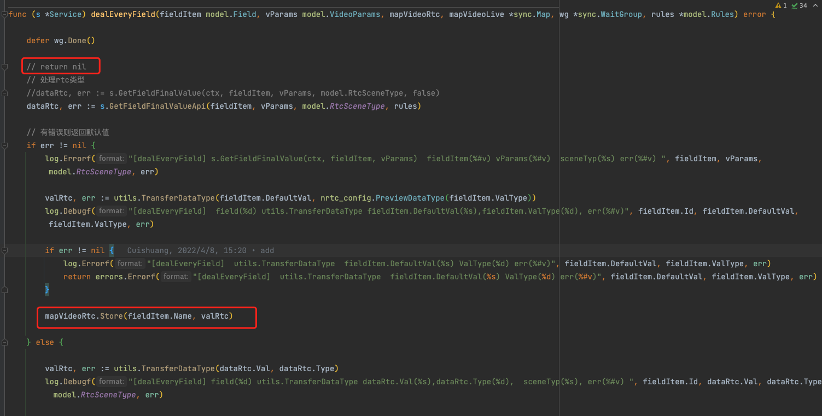The height and width of the screenshot is (416, 822).
Task: Click fold end marker at blue closing brace
Action: point(4,290)
